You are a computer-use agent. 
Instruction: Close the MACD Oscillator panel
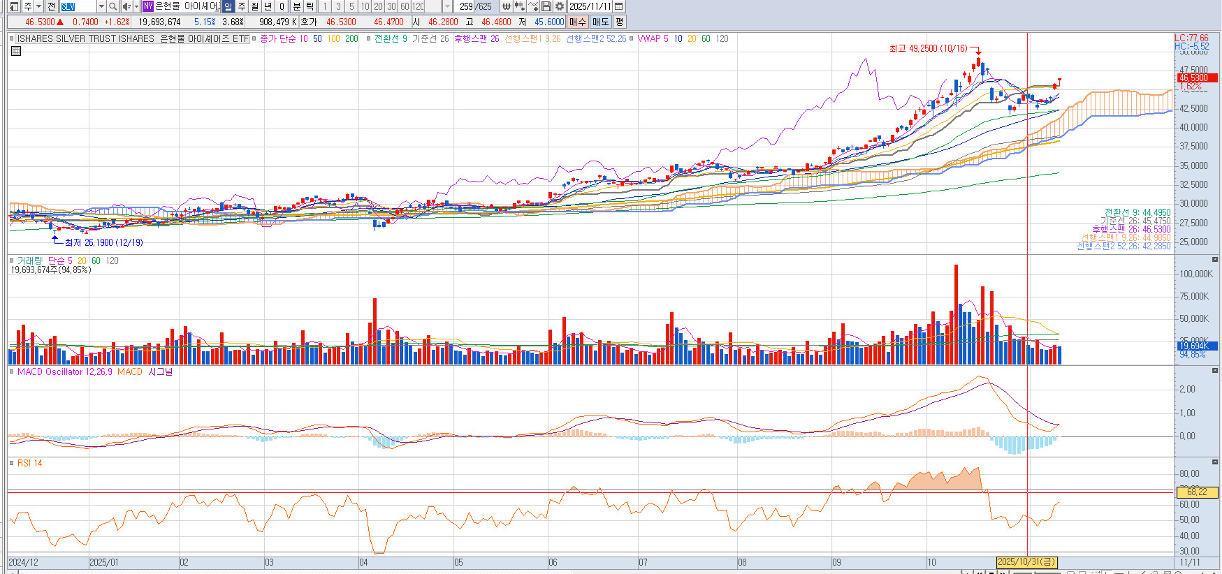(x=1215, y=371)
